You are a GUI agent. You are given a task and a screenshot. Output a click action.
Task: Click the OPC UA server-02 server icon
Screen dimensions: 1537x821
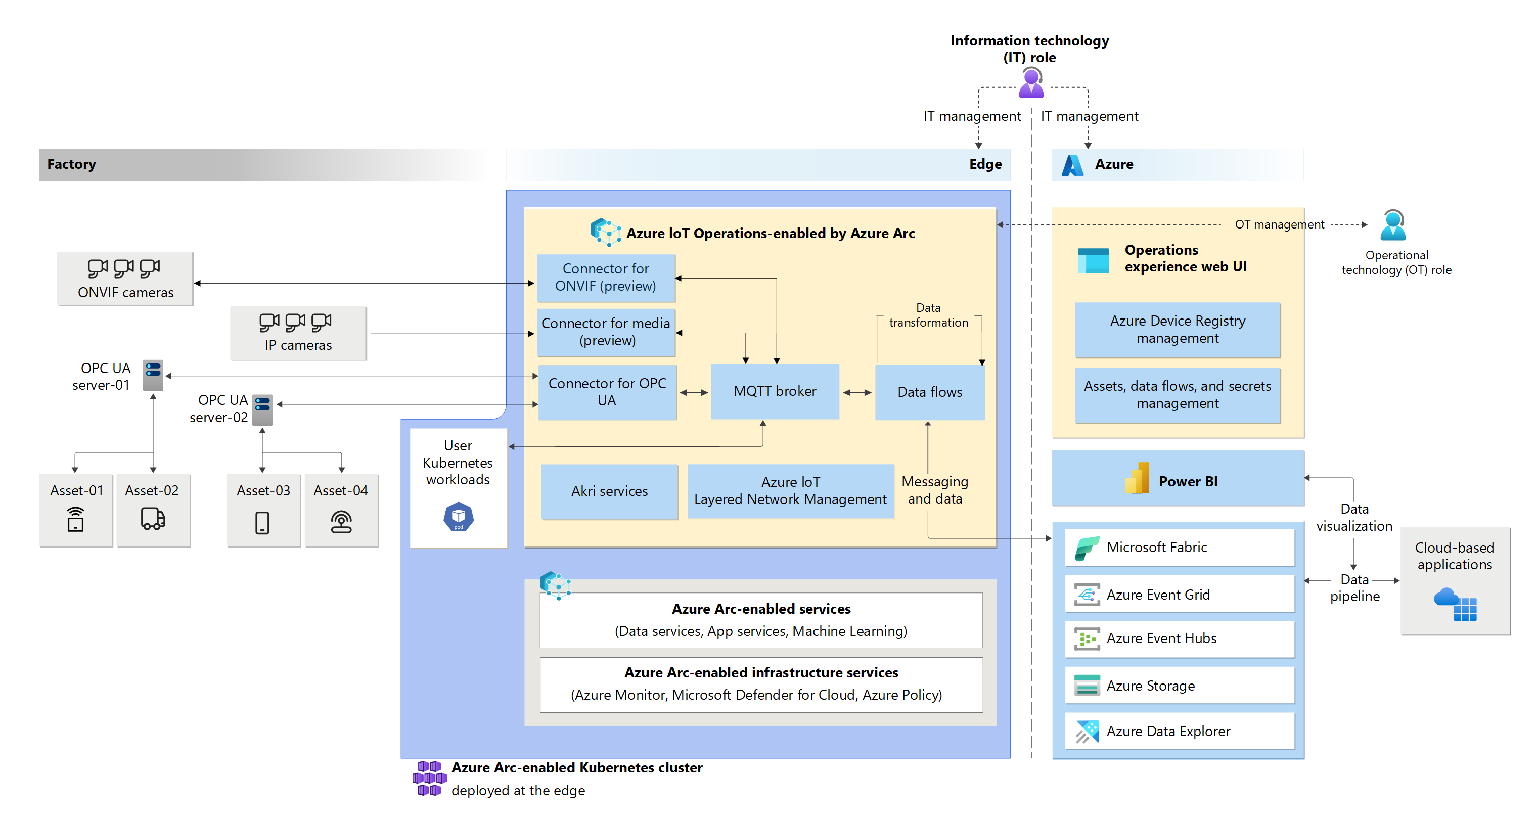[262, 410]
